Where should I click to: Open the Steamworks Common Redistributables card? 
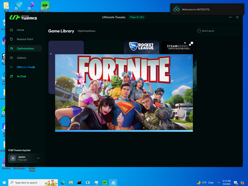(x=179, y=47)
